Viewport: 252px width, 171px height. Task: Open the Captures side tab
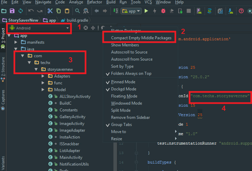3,100
